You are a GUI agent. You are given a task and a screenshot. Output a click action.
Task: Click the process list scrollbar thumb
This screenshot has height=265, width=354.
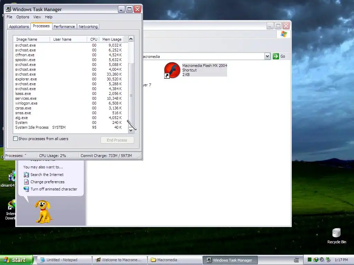pos(131,95)
